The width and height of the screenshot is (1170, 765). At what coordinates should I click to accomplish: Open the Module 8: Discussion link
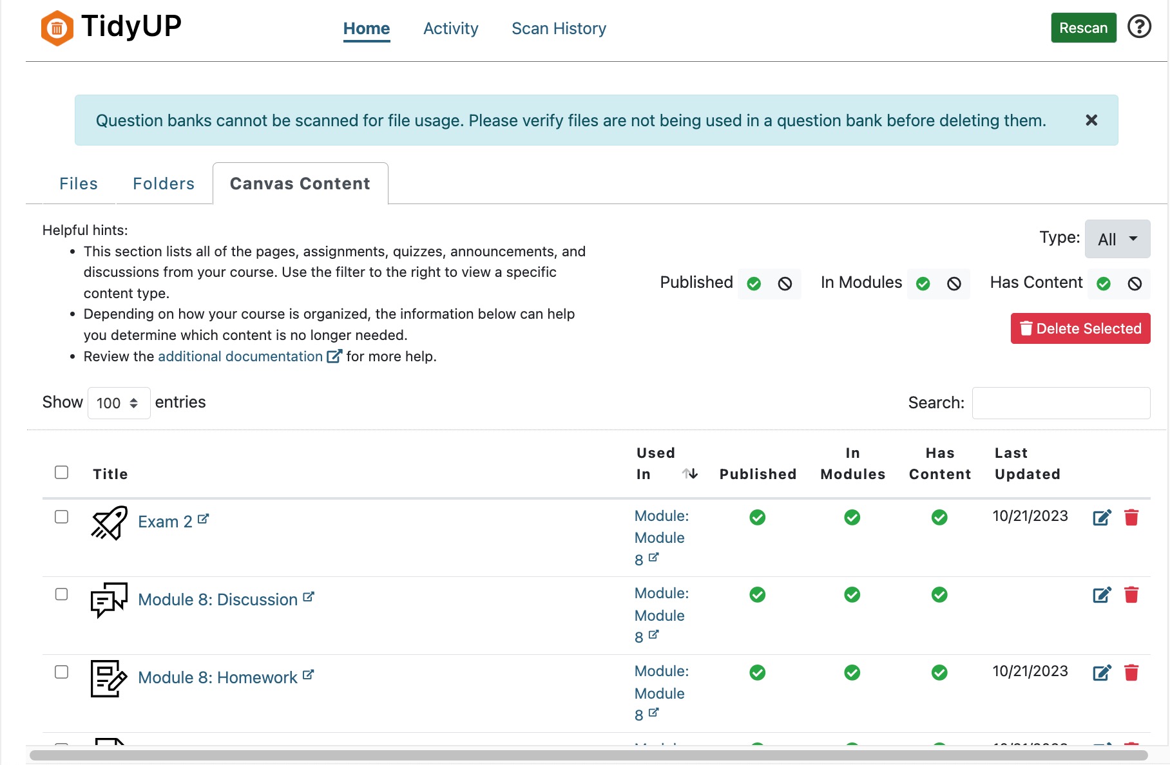click(x=225, y=600)
